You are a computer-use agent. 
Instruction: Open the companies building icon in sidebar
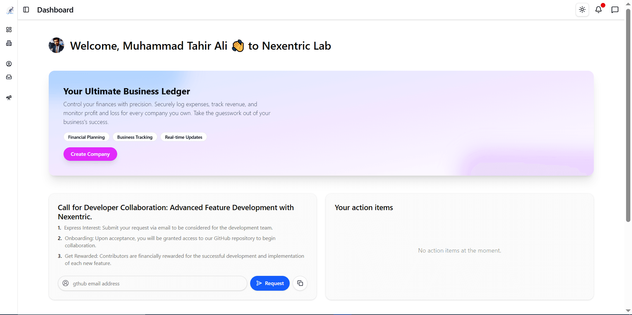9,43
